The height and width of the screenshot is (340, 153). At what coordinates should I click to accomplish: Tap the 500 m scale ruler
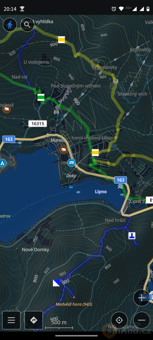59,324
